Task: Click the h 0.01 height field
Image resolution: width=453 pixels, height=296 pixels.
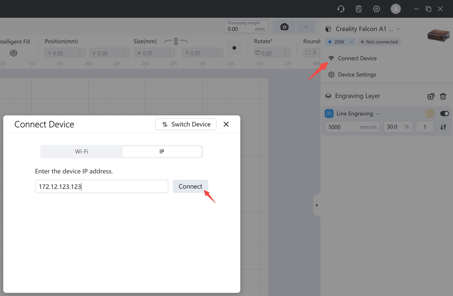Action: pos(203,53)
